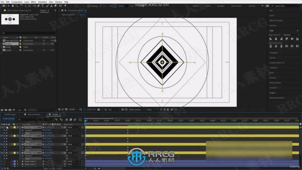Open the Graph Editor in timeline
302x170 pixels.
(80, 120)
